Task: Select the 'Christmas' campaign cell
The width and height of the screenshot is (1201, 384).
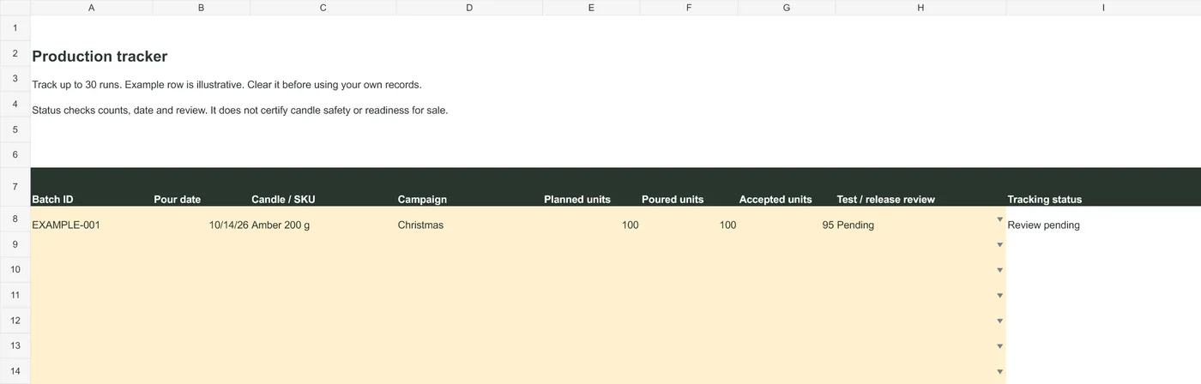Action: tap(469, 219)
